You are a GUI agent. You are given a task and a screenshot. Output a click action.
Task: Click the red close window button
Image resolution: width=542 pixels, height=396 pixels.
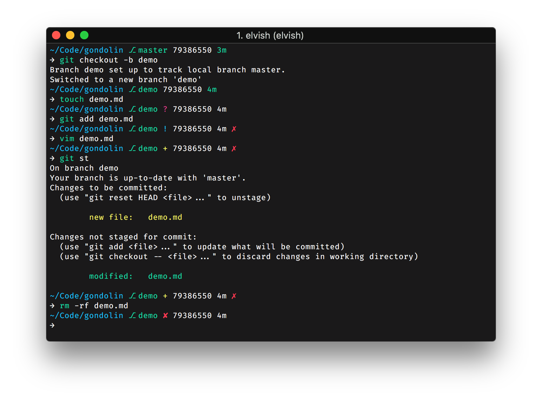(x=56, y=35)
